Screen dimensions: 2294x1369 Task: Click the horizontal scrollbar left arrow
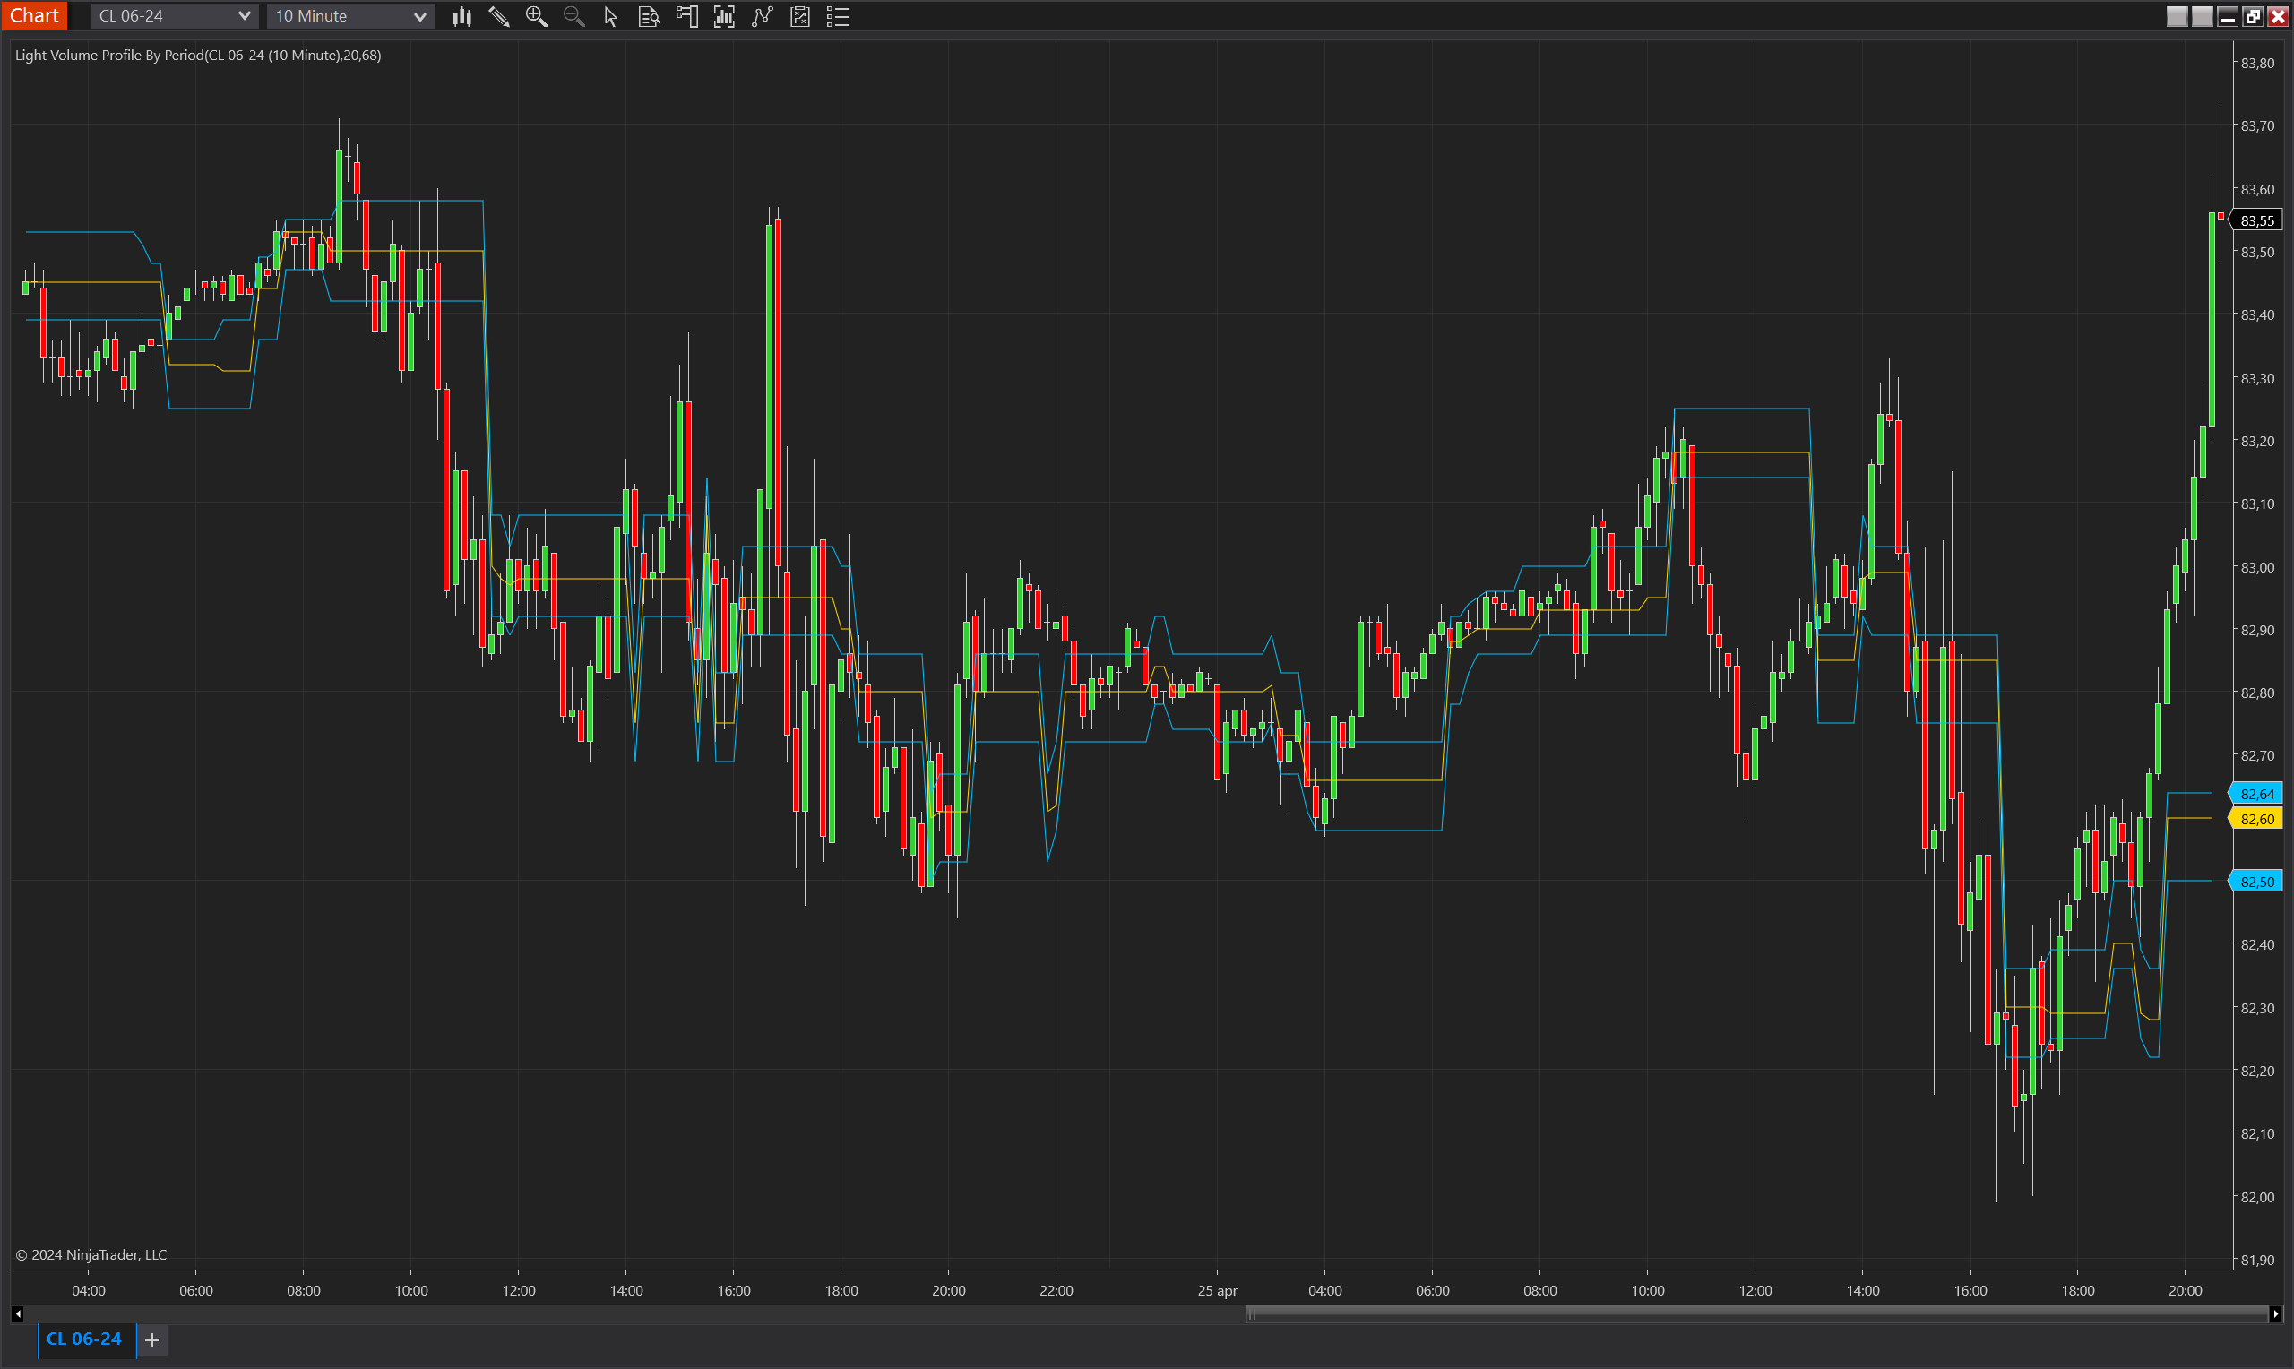18,1313
